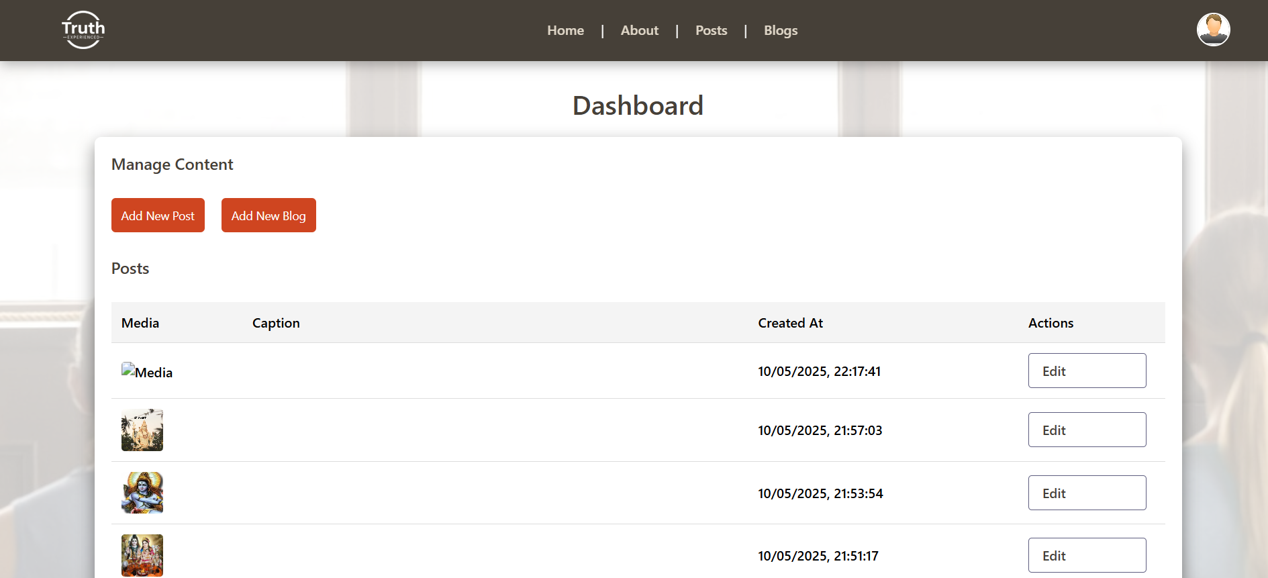The height and width of the screenshot is (578, 1268).
Task: Open Blogs from the navigation bar
Action: (x=780, y=30)
